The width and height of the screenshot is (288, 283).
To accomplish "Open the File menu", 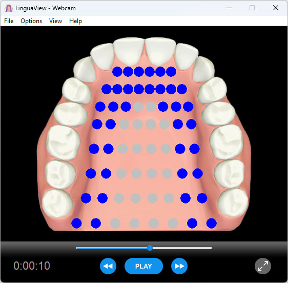I will pos(9,21).
